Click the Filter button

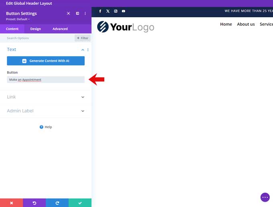tap(82, 38)
